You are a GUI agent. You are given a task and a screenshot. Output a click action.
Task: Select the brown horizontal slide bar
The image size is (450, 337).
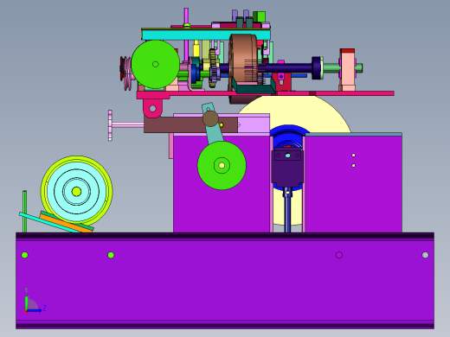tap(190, 124)
